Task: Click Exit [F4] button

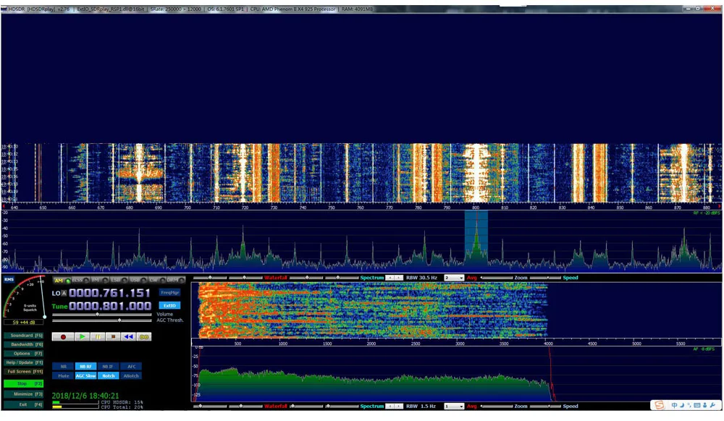Action: click(x=24, y=405)
